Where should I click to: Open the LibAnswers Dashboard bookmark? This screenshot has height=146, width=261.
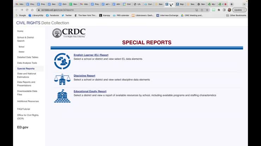click(x=143, y=15)
